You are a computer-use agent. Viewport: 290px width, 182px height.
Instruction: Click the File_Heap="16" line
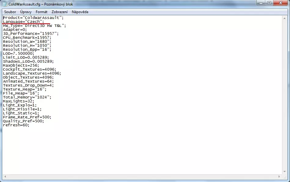(21, 93)
